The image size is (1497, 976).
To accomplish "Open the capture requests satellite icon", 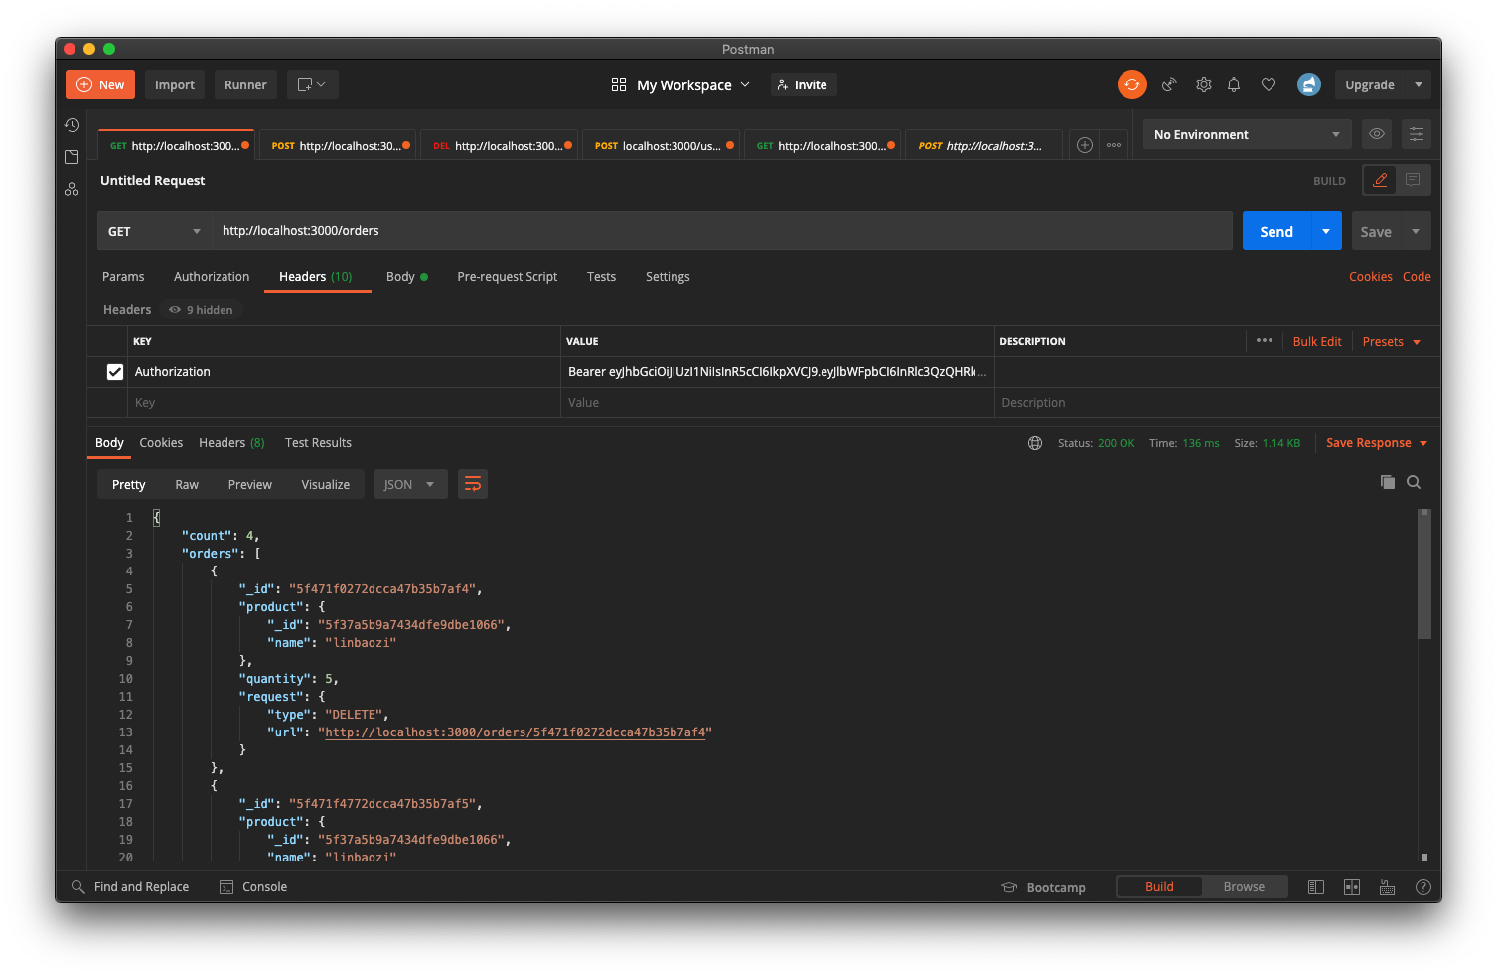I will [x=1169, y=84].
